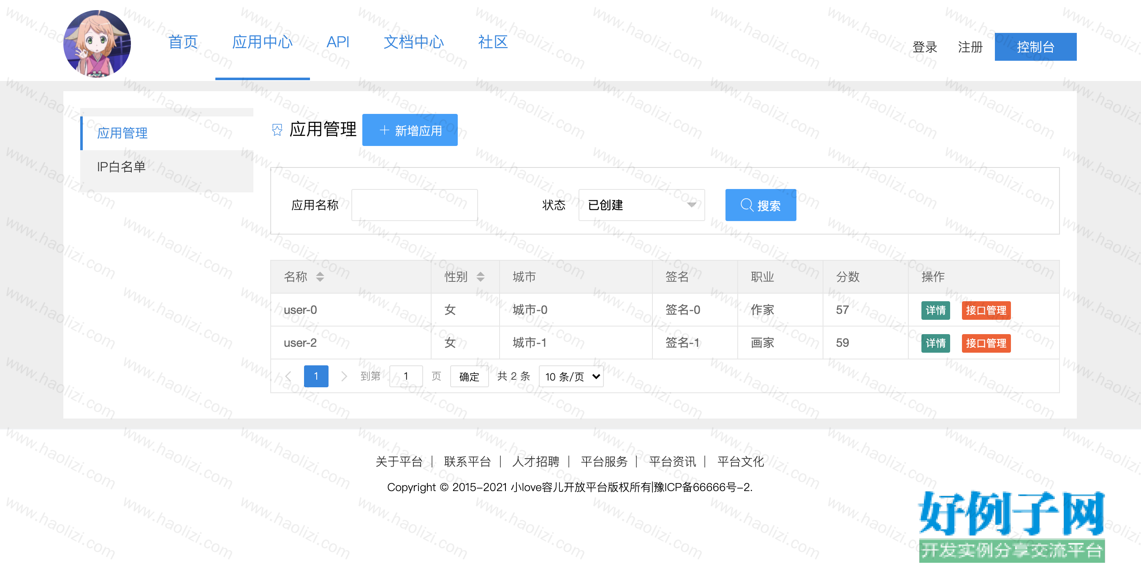
Task: Focus the 应用名称 input field
Action: 415,205
